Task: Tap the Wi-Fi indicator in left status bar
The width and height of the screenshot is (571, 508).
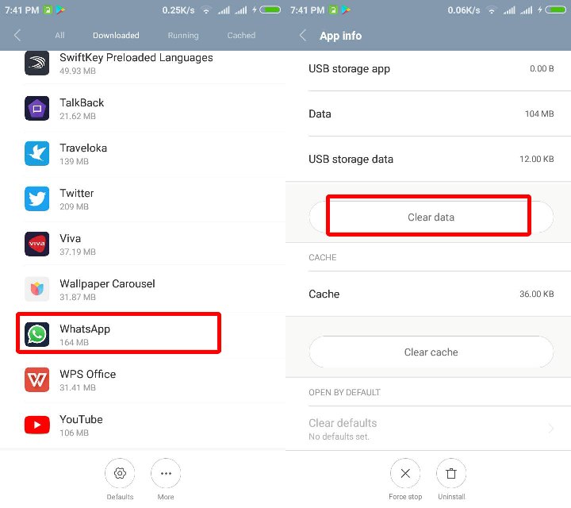Action: pyautogui.click(x=206, y=10)
